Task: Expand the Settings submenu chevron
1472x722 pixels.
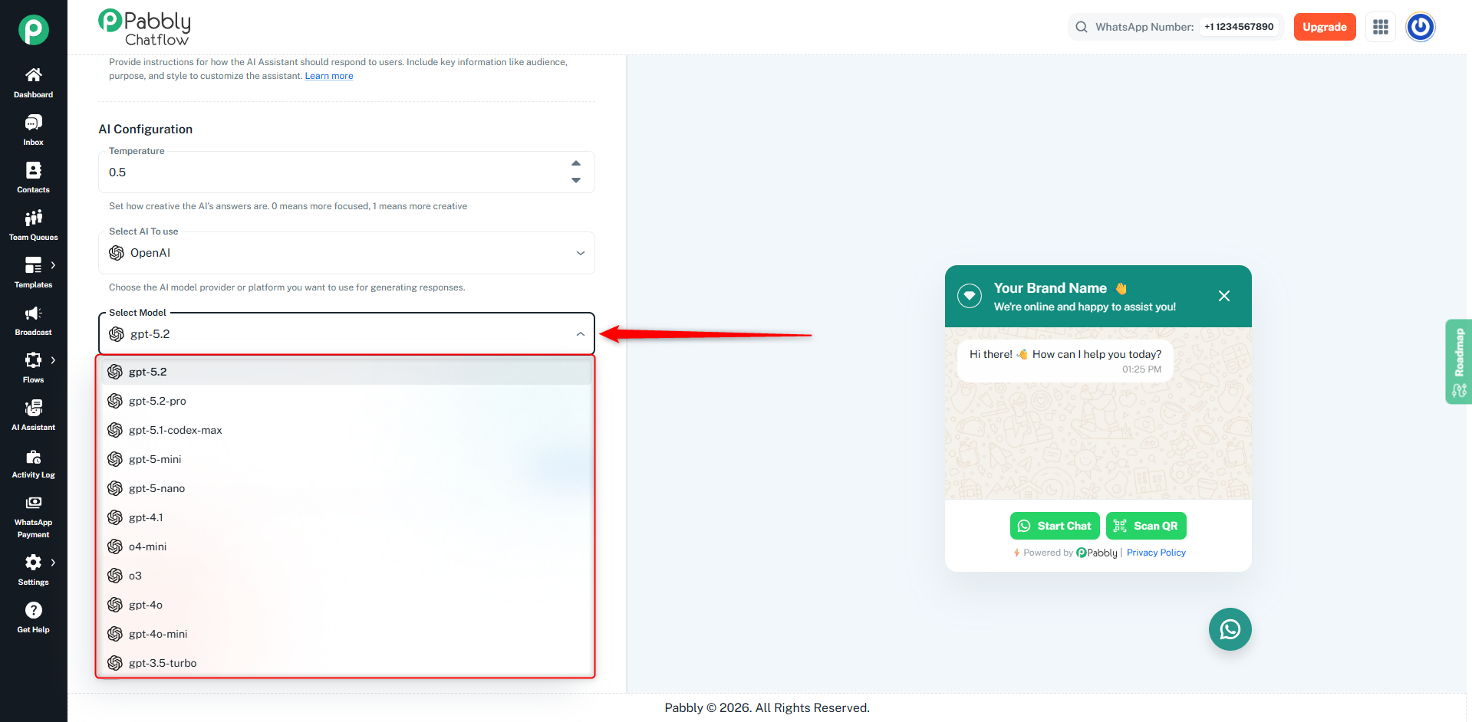Action: click(53, 563)
